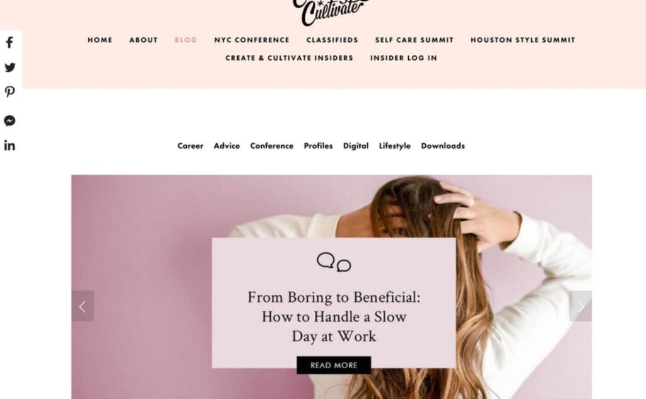Image resolution: width=646 pixels, height=399 pixels.
Task: Advance to next slide arrow
Action: [x=580, y=306]
